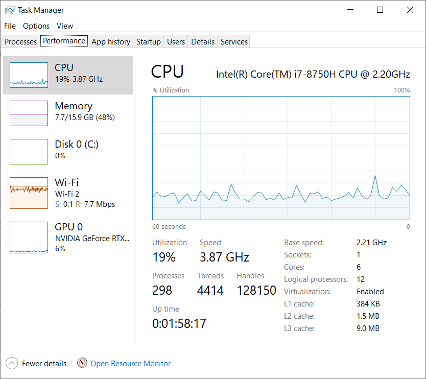This screenshot has height=379, width=426.
Task: Switch to the Processes tab
Action: pyautogui.click(x=20, y=41)
